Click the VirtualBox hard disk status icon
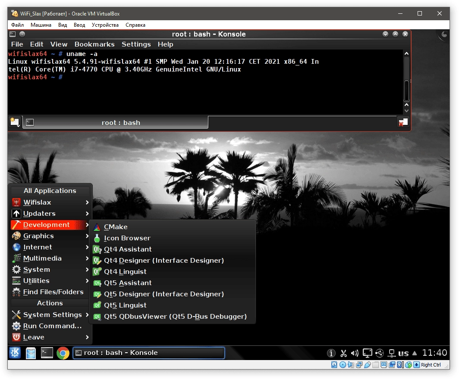The image size is (459, 379). tap(334, 365)
